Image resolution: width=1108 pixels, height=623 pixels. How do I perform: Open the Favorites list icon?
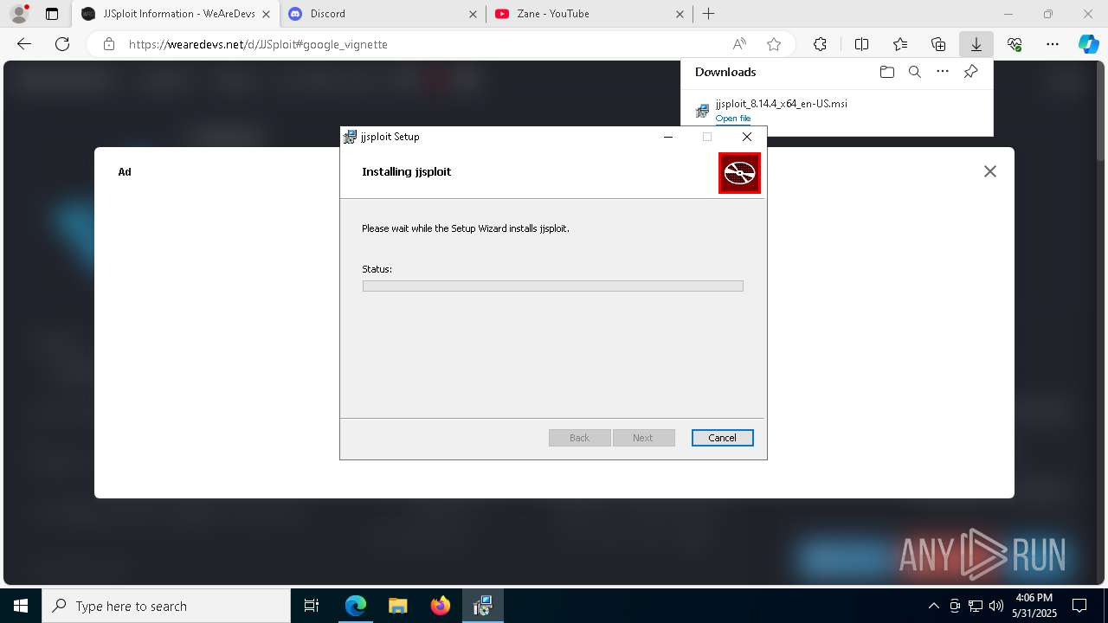[900, 44]
